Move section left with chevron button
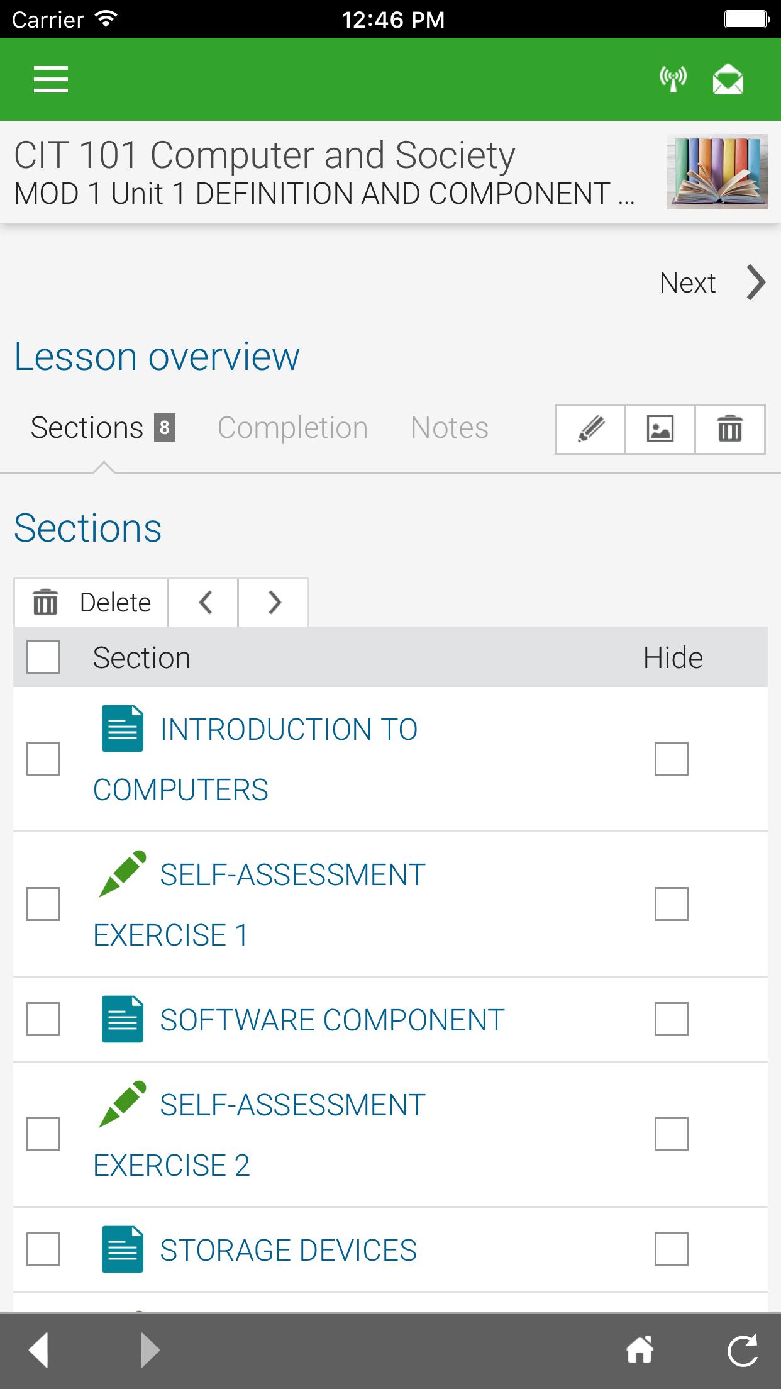The width and height of the screenshot is (781, 1389). tap(204, 602)
